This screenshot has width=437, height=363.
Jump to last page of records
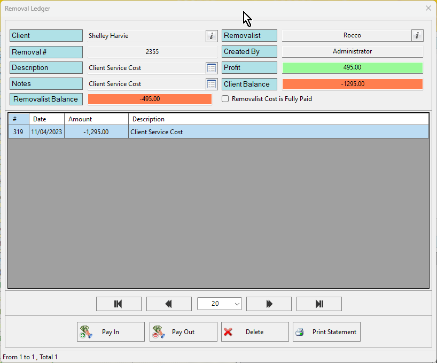click(x=319, y=304)
